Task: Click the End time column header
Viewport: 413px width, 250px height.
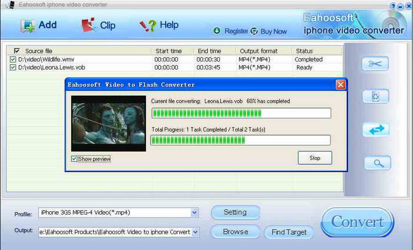Action: [209, 51]
